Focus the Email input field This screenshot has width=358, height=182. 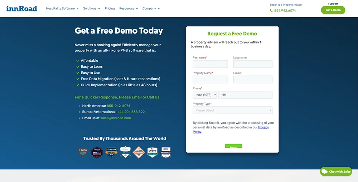tap(253, 79)
